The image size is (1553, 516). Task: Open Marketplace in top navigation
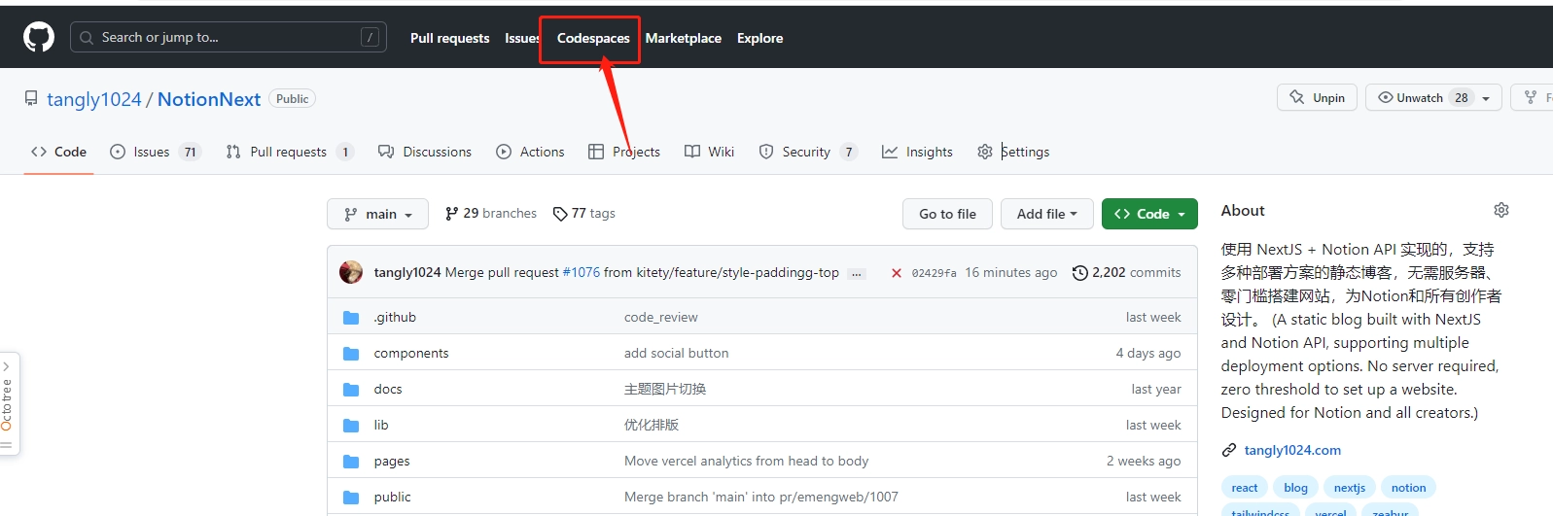pos(684,38)
